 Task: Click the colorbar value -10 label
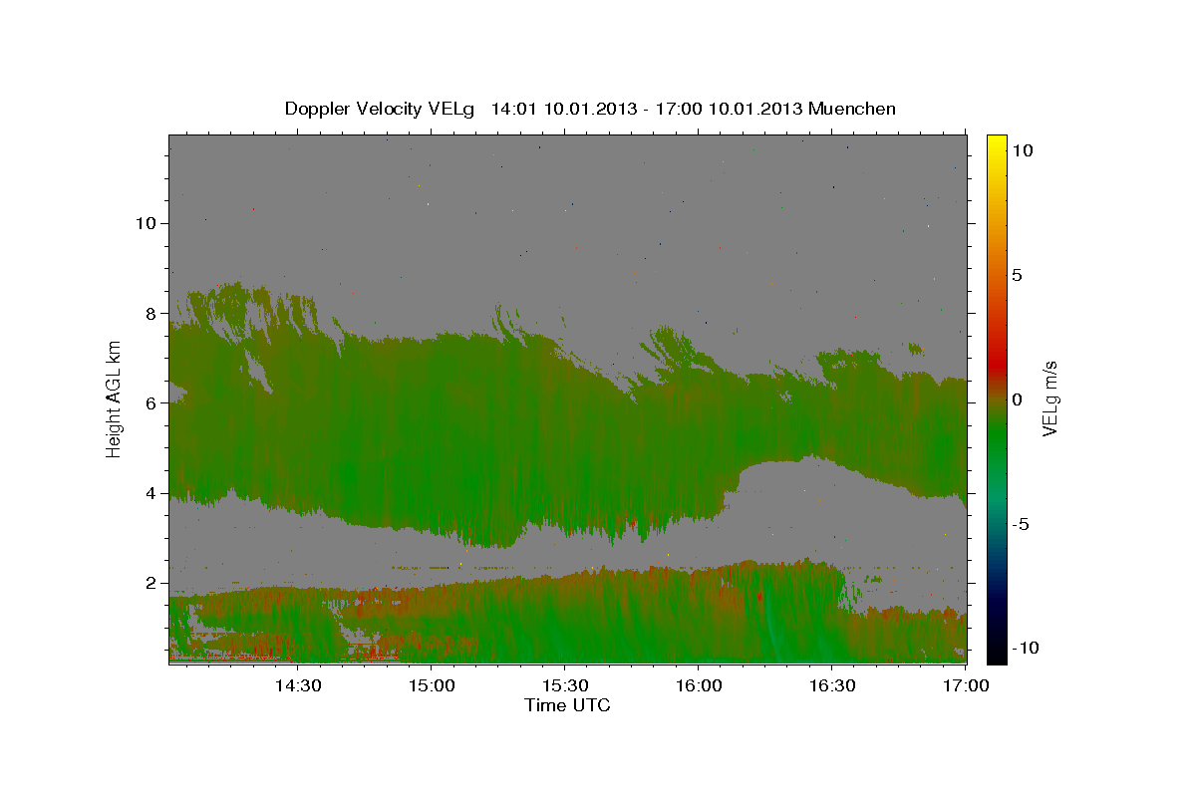pyautogui.click(x=1026, y=648)
